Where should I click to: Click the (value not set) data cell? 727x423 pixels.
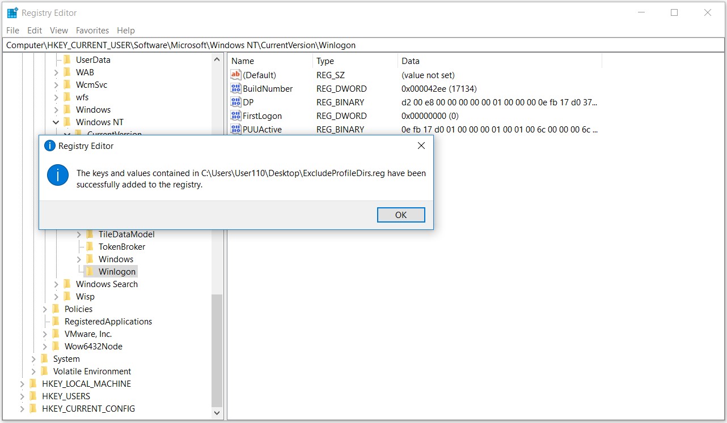tap(428, 75)
